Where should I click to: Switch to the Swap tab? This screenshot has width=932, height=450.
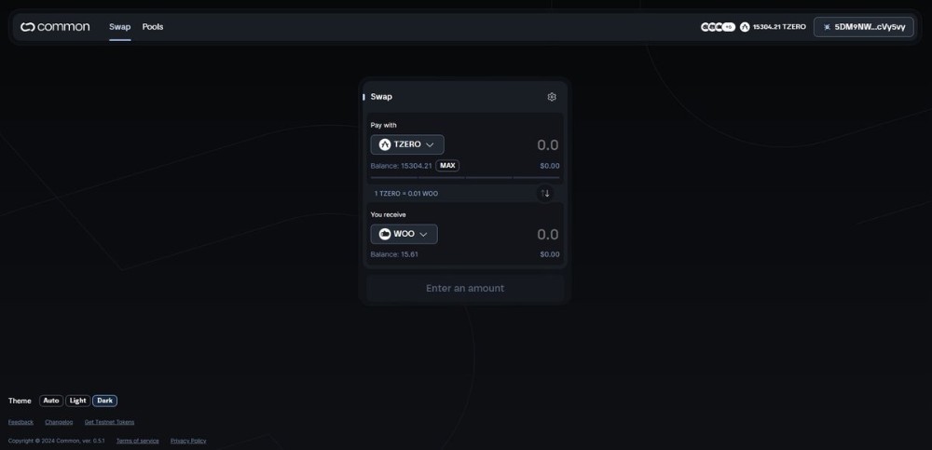pyautogui.click(x=119, y=27)
